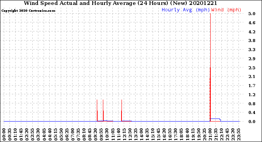
Task: Click the 15:10 time label
Action: click(x=153, y=134)
